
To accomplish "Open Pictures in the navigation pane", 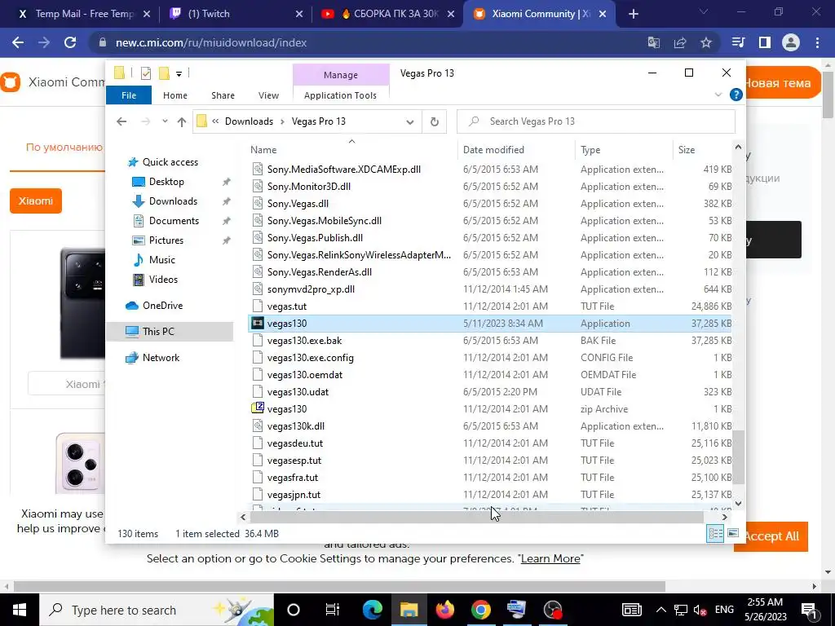I will tap(166, 240).
